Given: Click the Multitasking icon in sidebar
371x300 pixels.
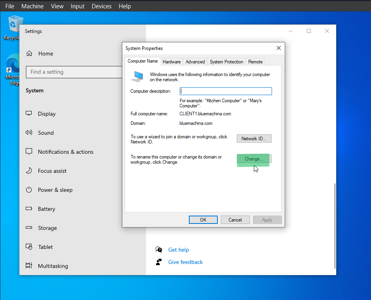Looking at the screenshot, I should (x=29, y=266).
